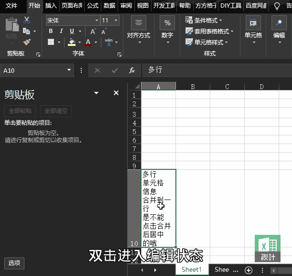Open the font size box showing 11
This screenshot has height=276, width=292.
tap(110, 20)
